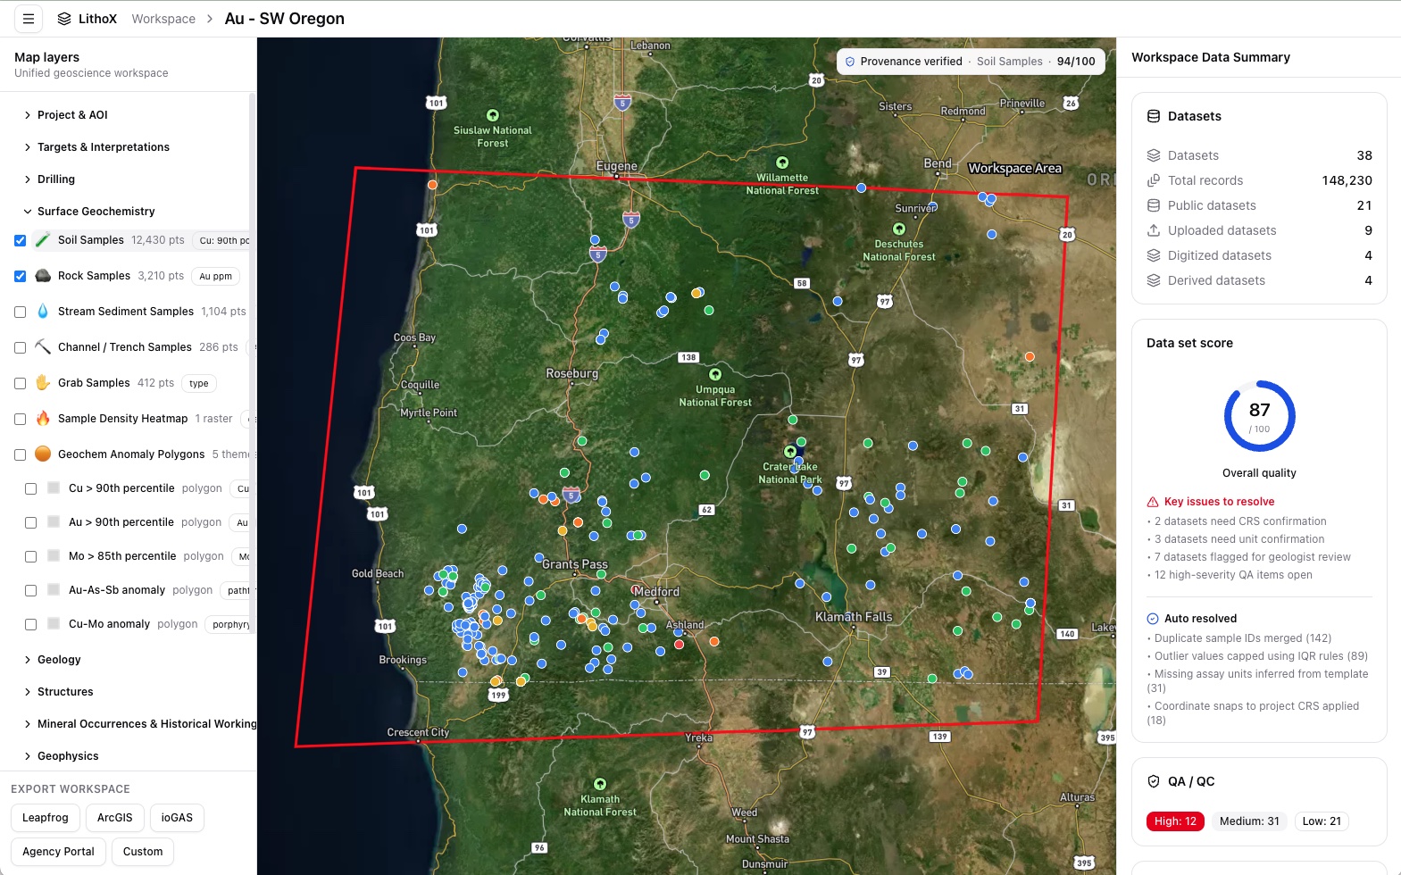Click the Public datasets icon
The height and width of the screenshot is (875, 1401).
[x=1154, y=205]
